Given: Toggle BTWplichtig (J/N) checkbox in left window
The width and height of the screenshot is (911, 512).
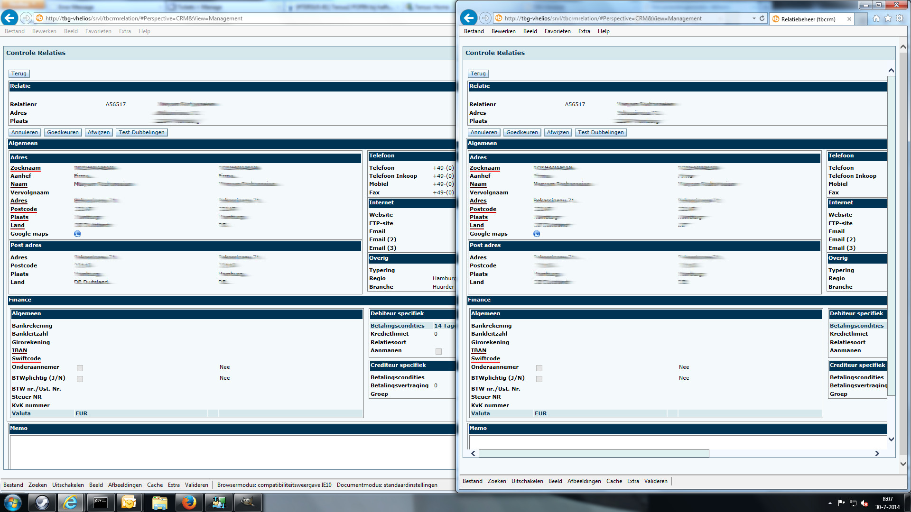Looking at the screenshot, I should (80, 379).
